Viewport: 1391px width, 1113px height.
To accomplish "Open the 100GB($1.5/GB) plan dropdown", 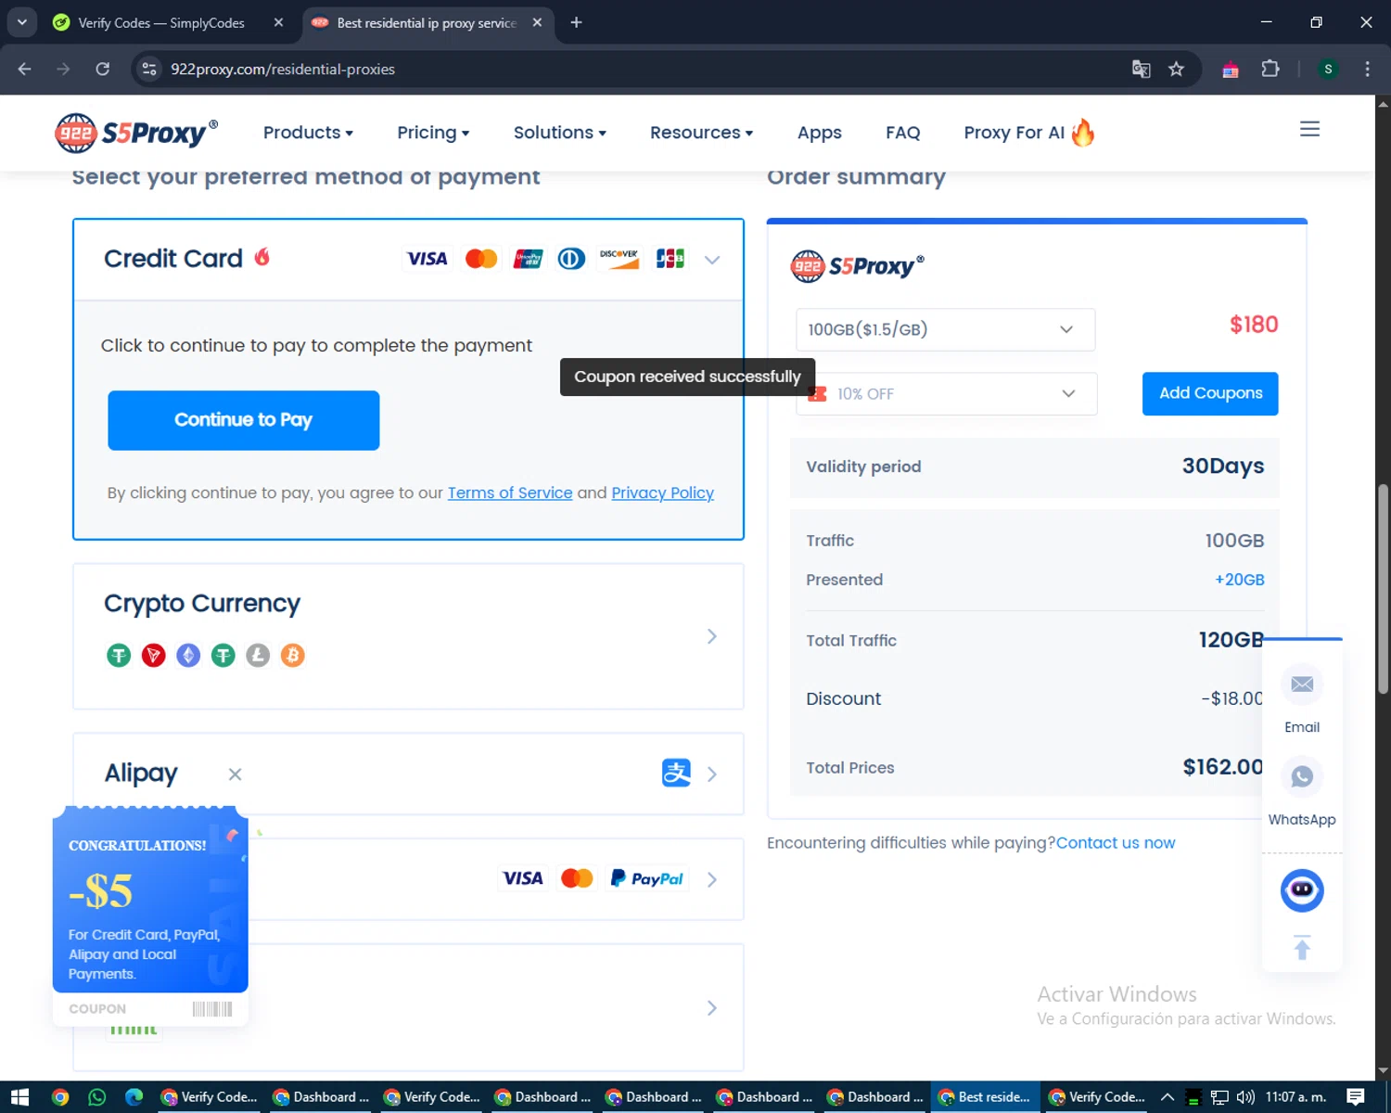I will click(945, 329).
